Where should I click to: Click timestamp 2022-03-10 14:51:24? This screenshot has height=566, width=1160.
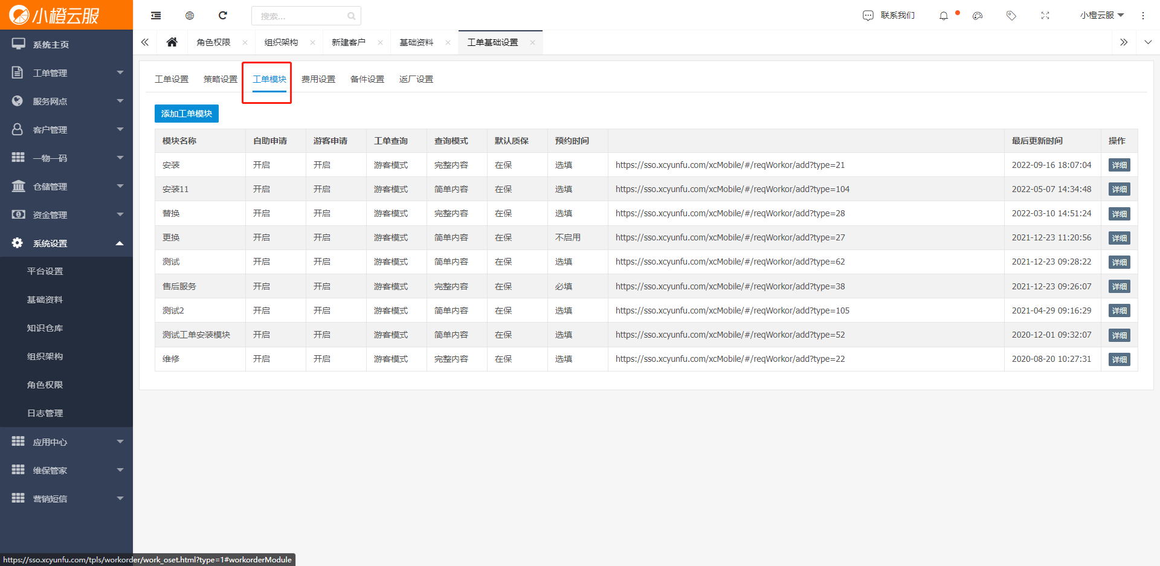[x=1052, y=213]
